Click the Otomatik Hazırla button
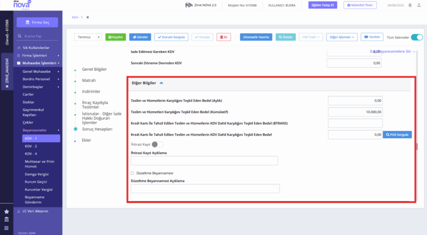Image resolution: width=427 pixels, height=235 pixels. click(x=256, y=37)
